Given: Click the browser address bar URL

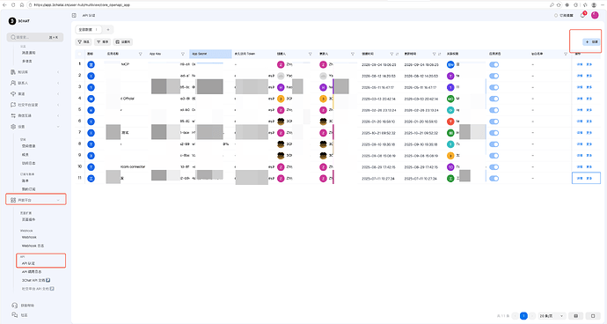Looking at the screenshot, I should click(x=82, y=4).
